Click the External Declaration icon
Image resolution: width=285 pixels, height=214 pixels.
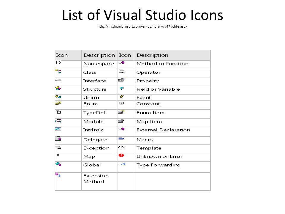pos(122,129)
